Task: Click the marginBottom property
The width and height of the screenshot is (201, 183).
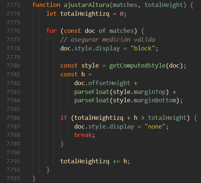Action: click(155, 100)
